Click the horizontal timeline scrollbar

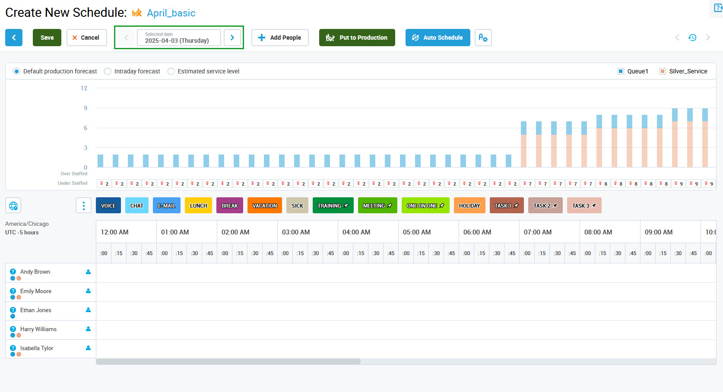pyautogui.click(x=228, y=361)
